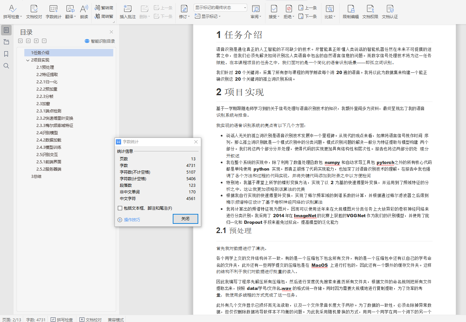The image size is (466, 322).
Task: Jump to 2.5.1前端界面 in the outline
Action: (49, 162)
